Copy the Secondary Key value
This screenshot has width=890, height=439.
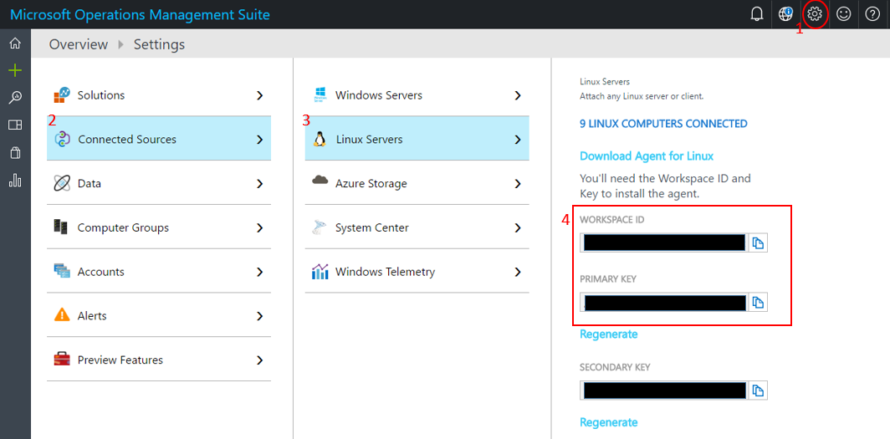coord(759,391)
